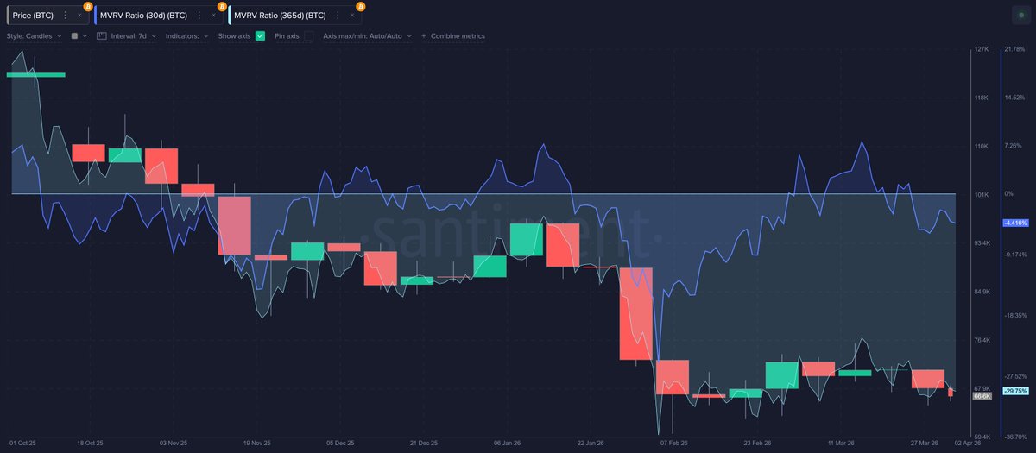The height and width of the screenshot is (453, 1036).
Task: Click the 101K price axis label
Action: pyautogui.click(x=981, y=195)
